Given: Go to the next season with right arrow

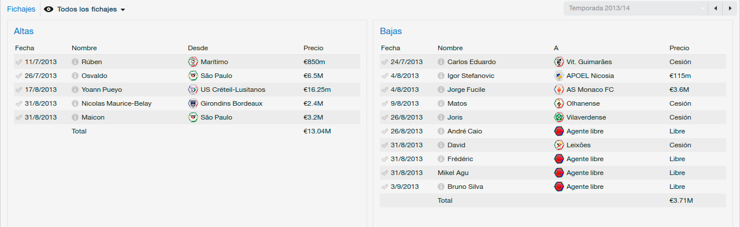Looking at the screenshot, I should click(731, 9).
